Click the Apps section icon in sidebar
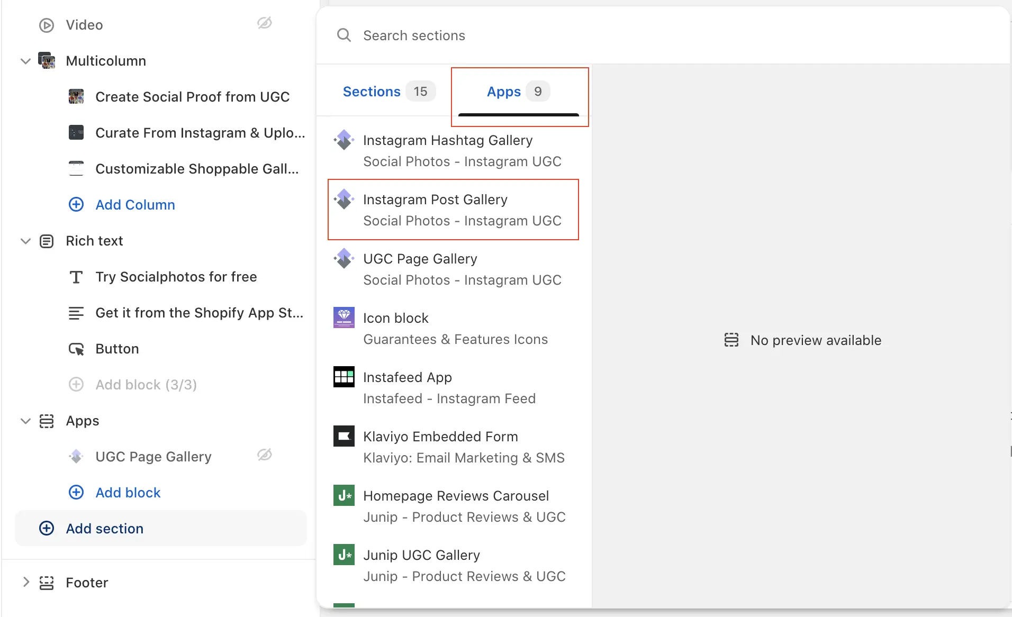The height and width of the screenshot is (617, 1012). pyautogui.click(x=47, y=421)
